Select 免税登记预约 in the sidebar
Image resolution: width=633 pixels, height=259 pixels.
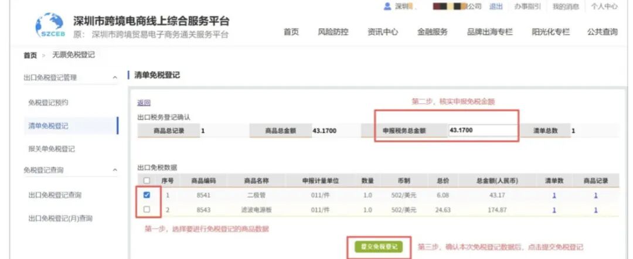tap(48, 103)
